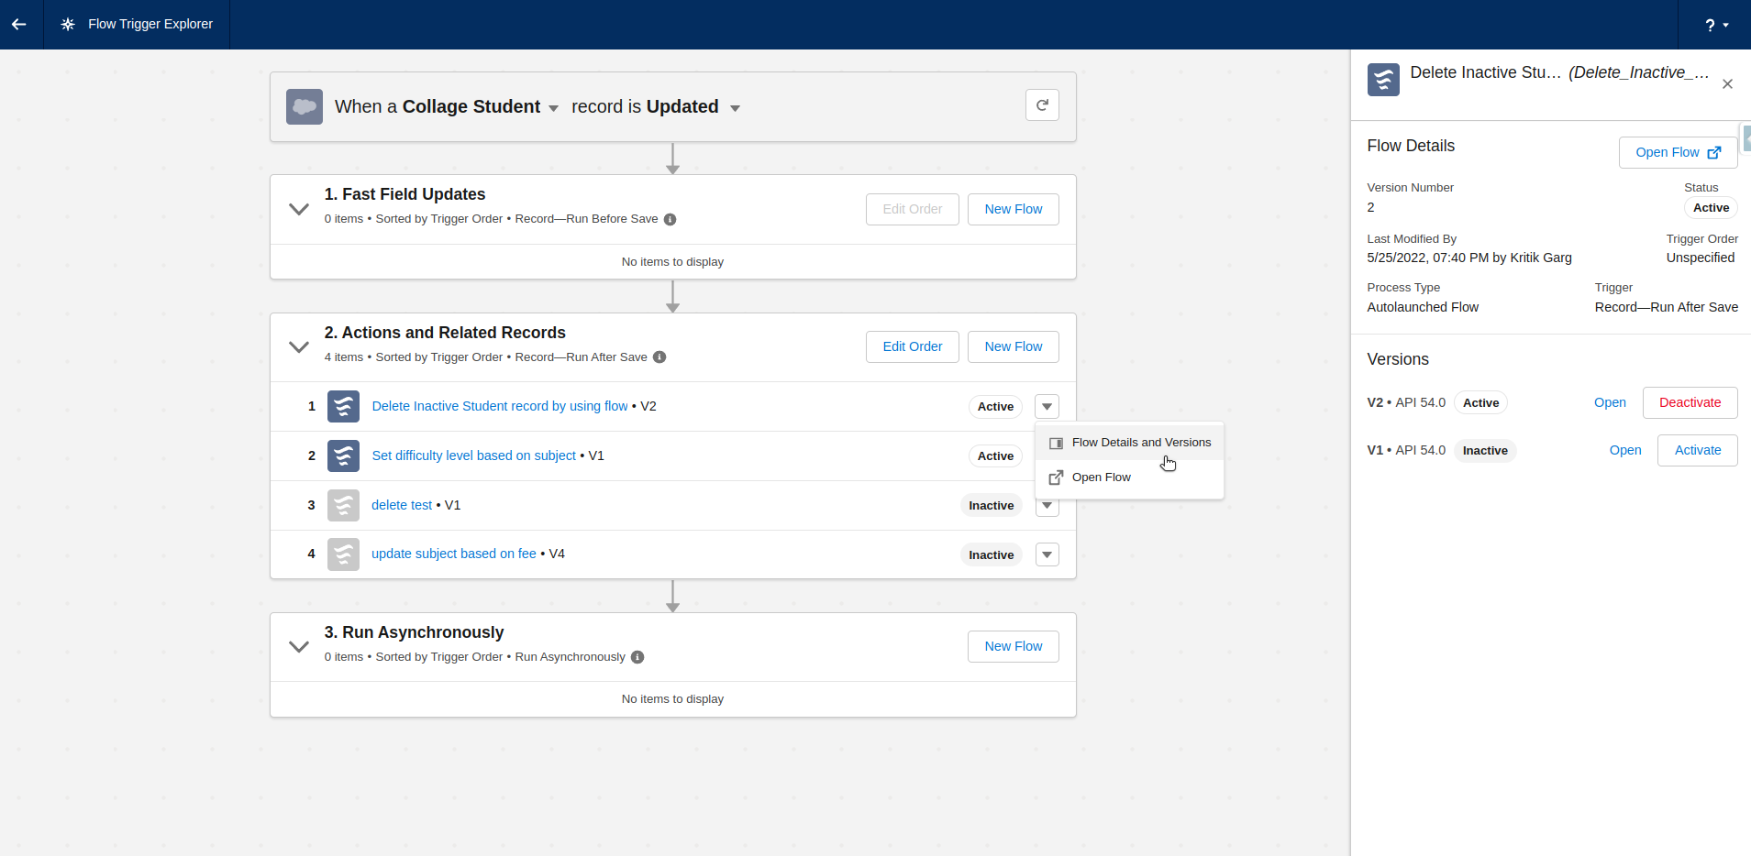Viewport: 1751px width, 856px height.
Task: Click the refresh trigger icon
Action: coord(1043,104)
